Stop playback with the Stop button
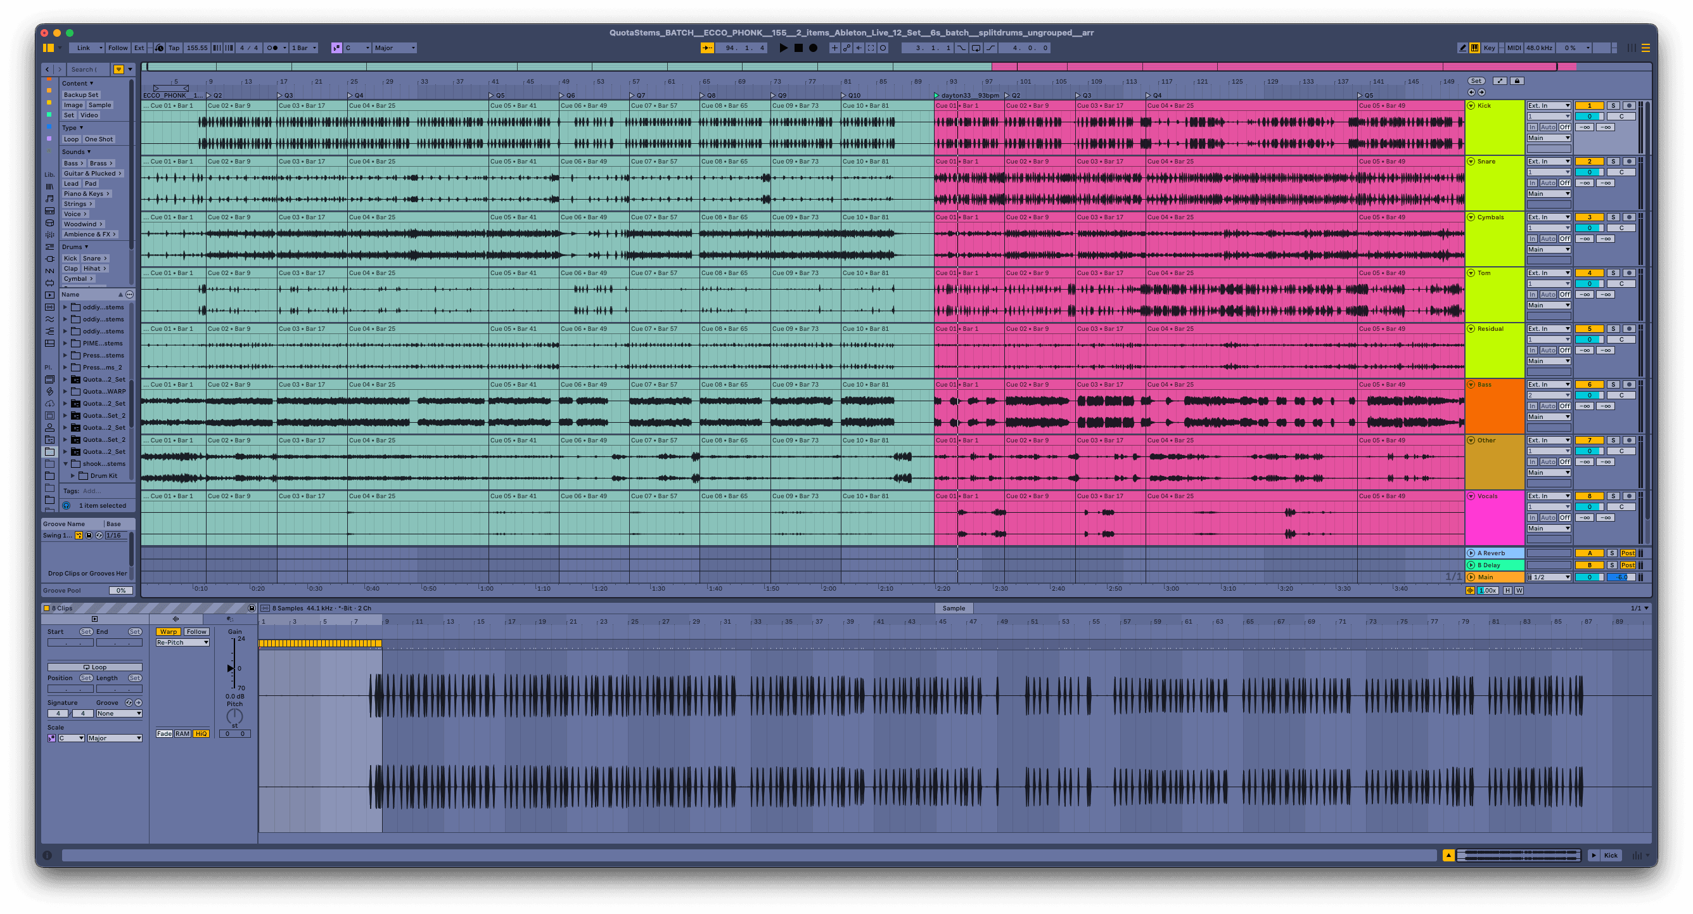This screenshot has height=914, width=1693. point(798,48)
